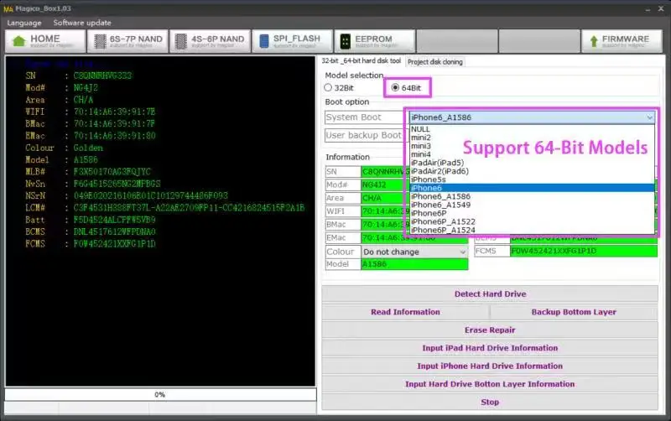Close the Magico_Box window

pyautogui.click(x=661, y=8)
